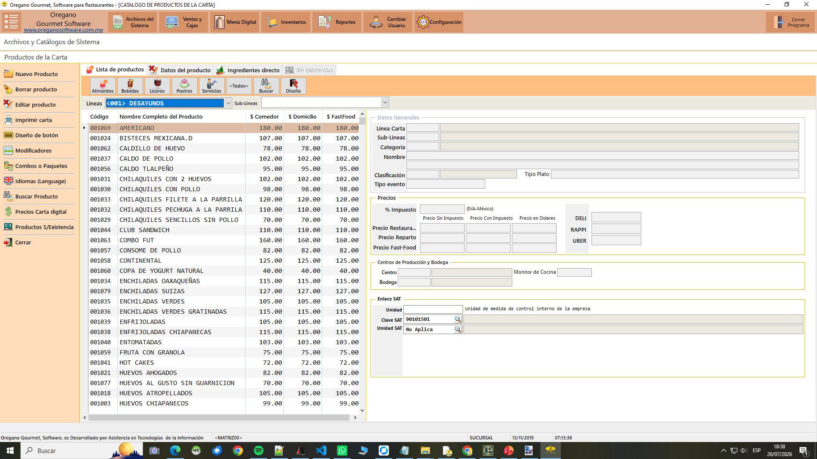Click Nuevo Producto in the sidebar

37,74
